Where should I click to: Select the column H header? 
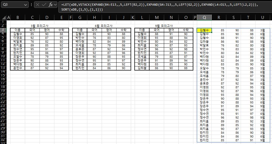[x=94, y=18]
